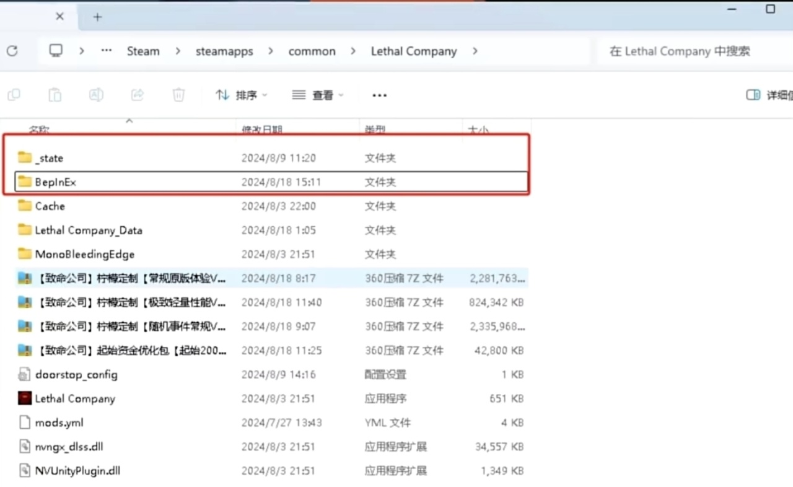Image resolution: width=793 pixels, height=487 pixels.
Task: Go to the Steam breadcrumb folder
Action: 143,51
